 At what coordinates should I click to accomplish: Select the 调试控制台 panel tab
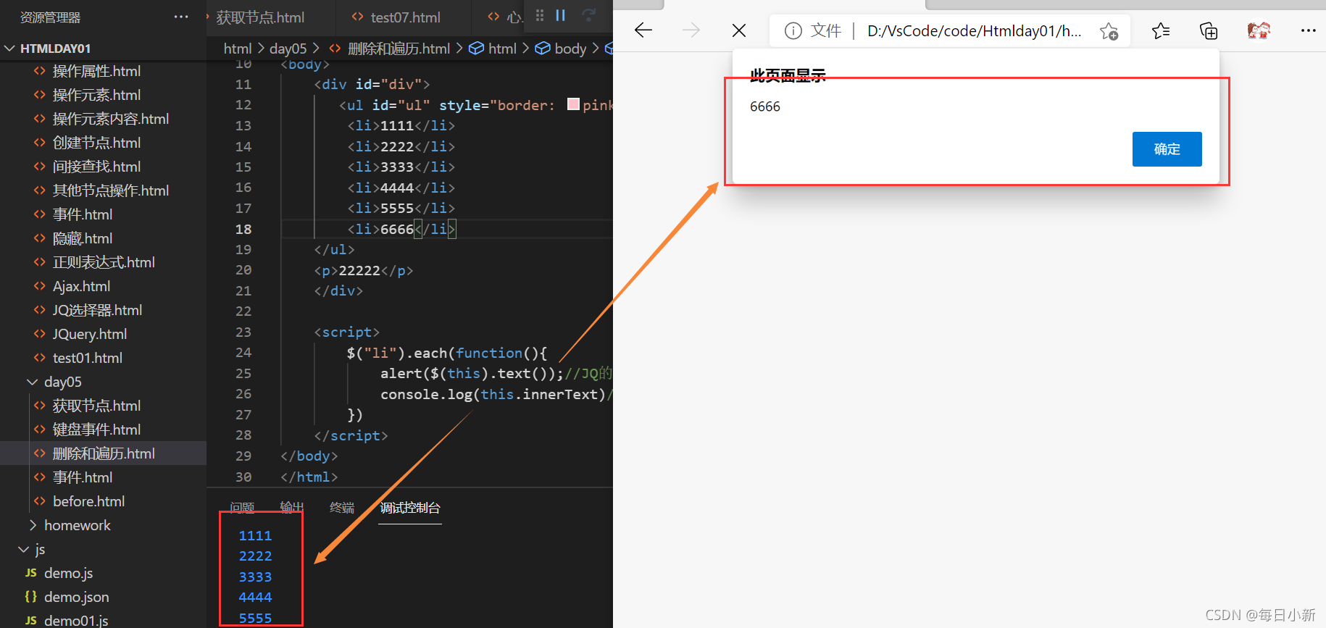click(x=410, y=508)
